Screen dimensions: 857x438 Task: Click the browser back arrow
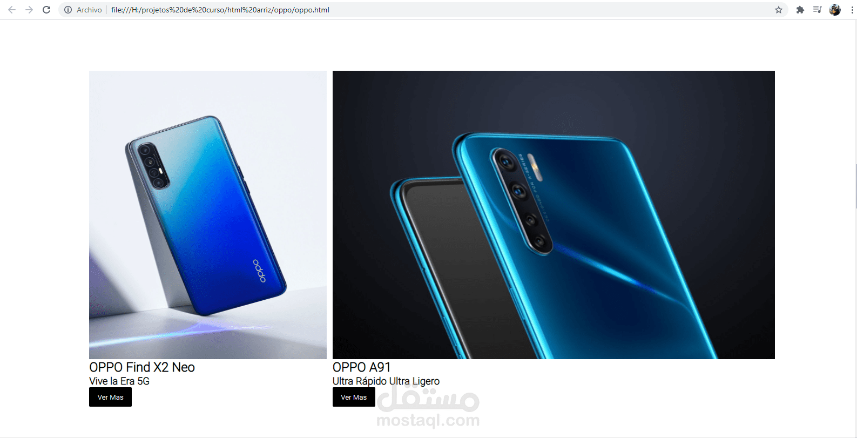pos(12,10)
